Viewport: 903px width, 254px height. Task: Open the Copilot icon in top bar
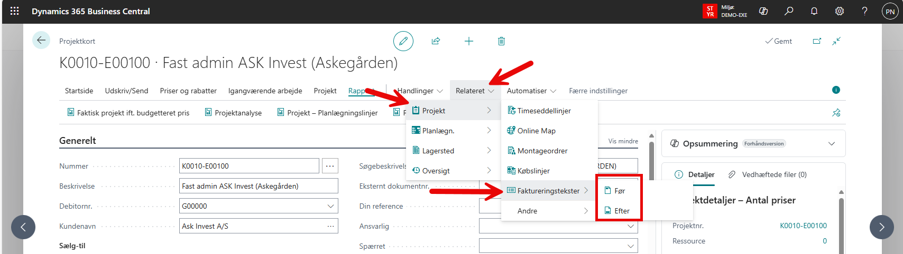click(x=763, y=11)
